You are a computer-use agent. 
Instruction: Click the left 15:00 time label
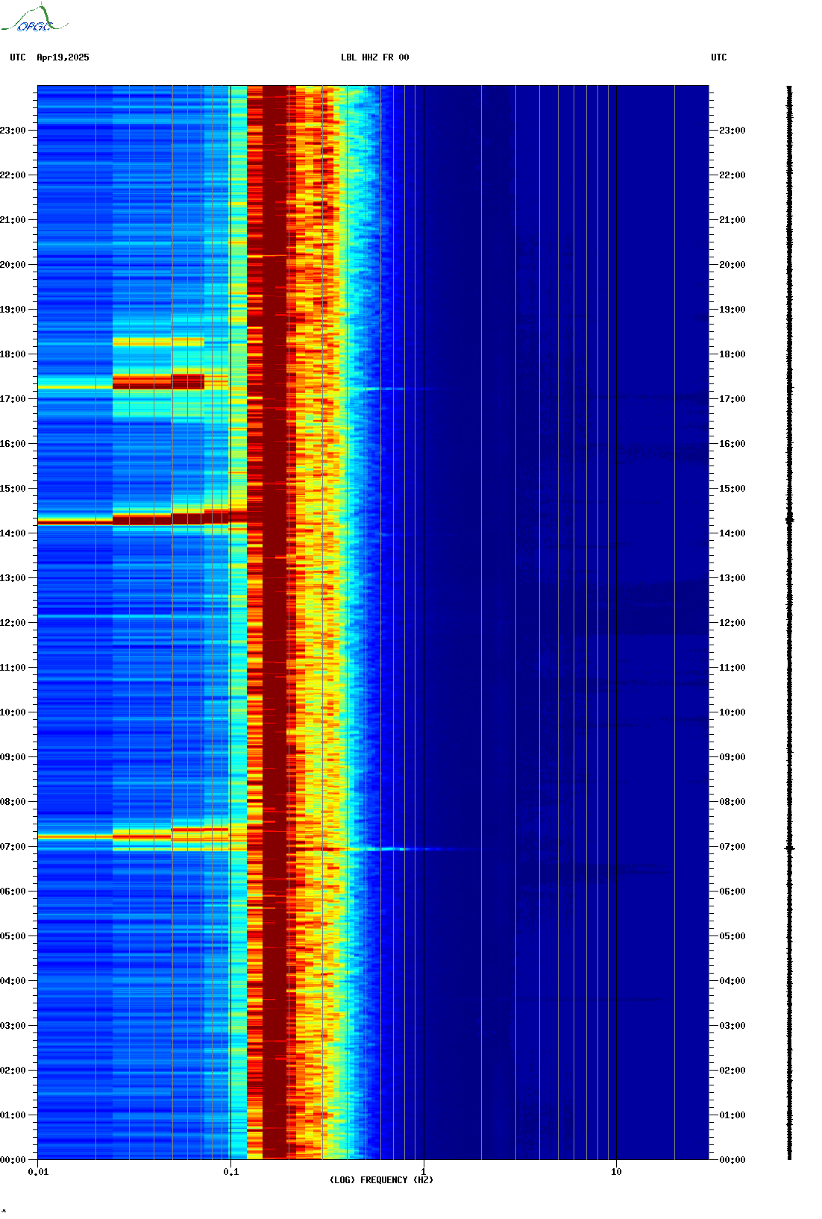[13, 489]
